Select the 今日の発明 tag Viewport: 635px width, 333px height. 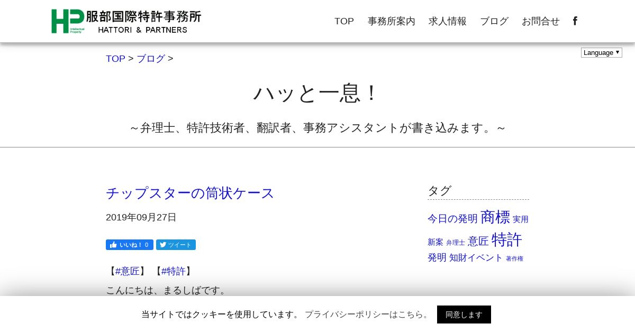coord(452,219)
